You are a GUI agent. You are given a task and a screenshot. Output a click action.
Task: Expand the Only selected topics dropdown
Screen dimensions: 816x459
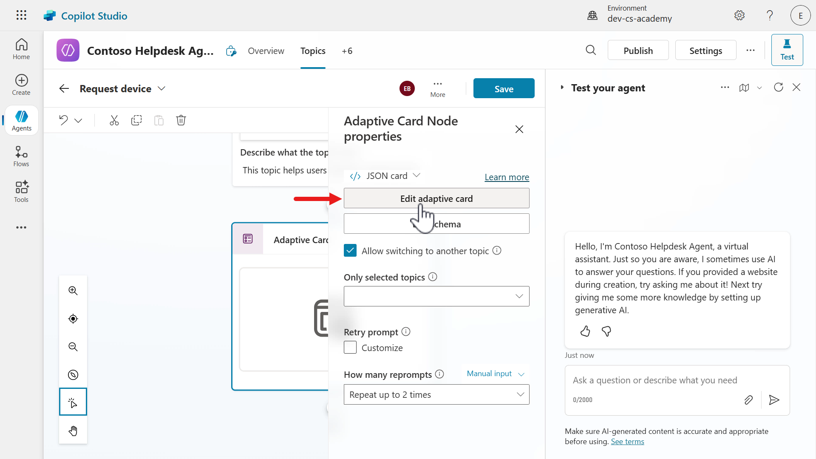(x=436, y=296)
